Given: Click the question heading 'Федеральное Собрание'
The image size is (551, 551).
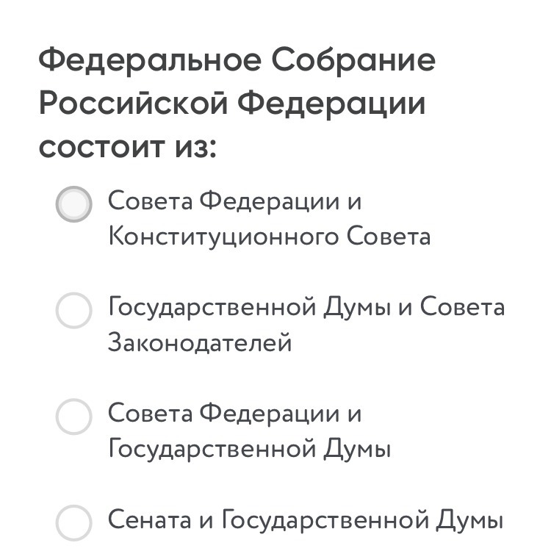Looking at the screenshot, I should pyautogui.click(x=237, y=61).
